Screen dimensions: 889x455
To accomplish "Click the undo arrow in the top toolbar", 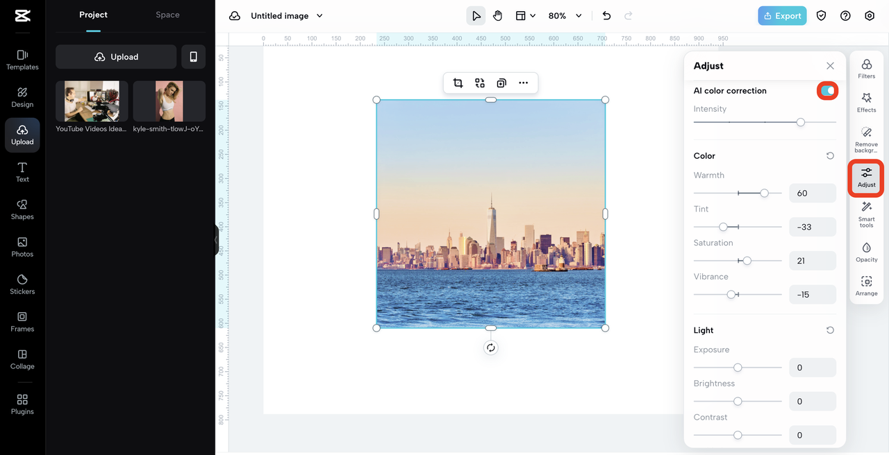I will (606, 16).
